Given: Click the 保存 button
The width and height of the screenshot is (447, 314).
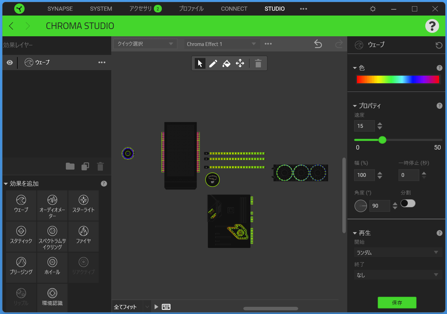Looking at the screenshot, I should [397, 303].
